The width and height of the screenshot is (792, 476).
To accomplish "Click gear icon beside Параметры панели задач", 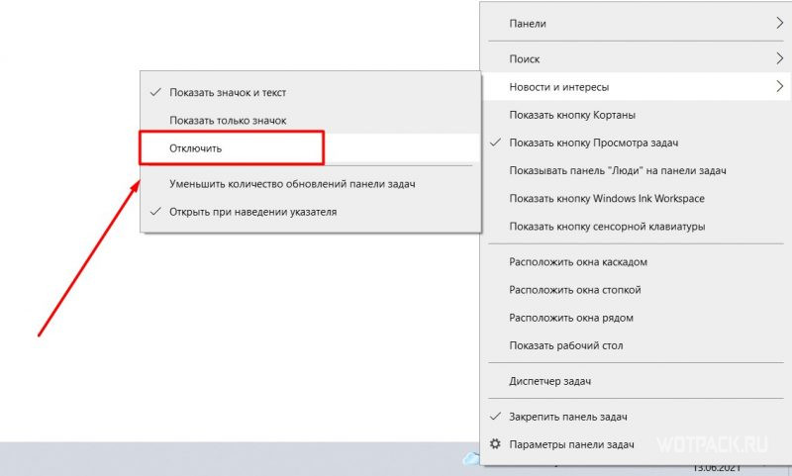I will click(496, 444).
